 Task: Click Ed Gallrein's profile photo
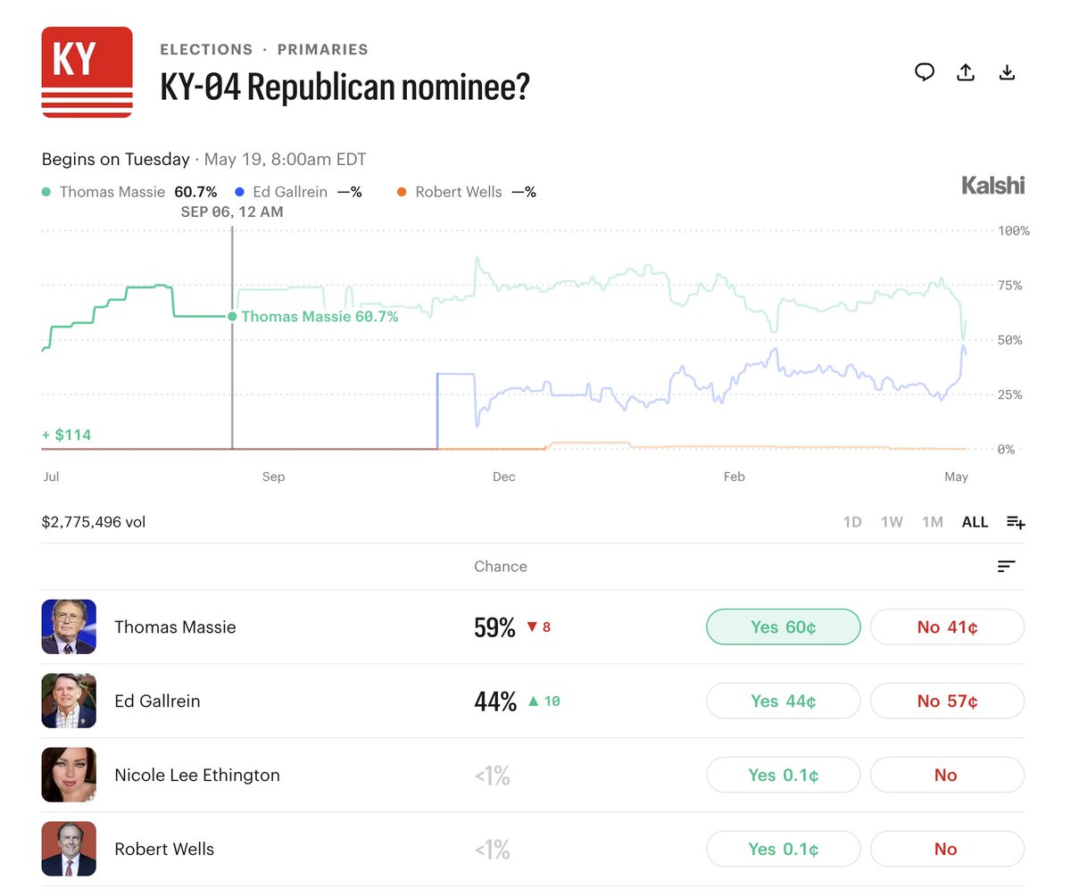pyautogui.click(x=69, y=701)
